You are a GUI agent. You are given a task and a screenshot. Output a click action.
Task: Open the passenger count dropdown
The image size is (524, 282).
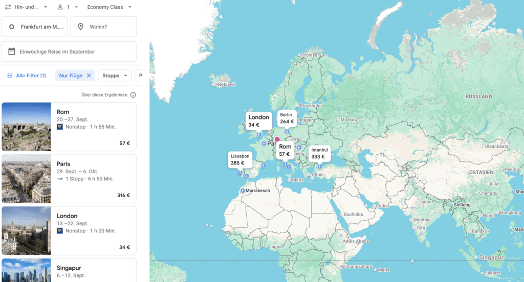pos(68,7)
